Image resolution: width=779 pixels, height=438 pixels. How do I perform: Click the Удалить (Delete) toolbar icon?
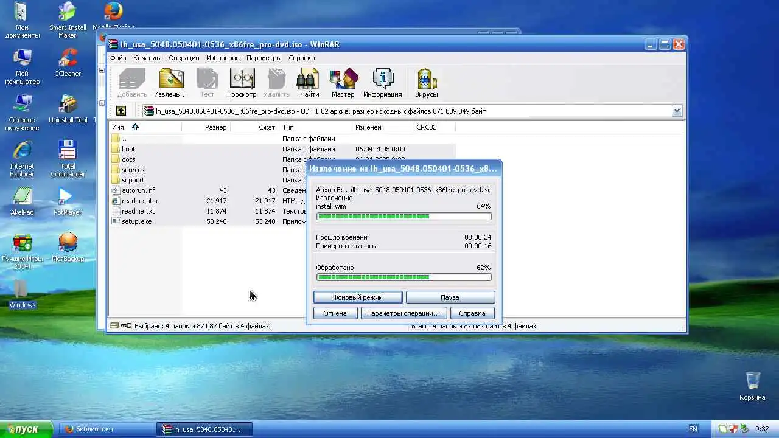click(276, 83)
